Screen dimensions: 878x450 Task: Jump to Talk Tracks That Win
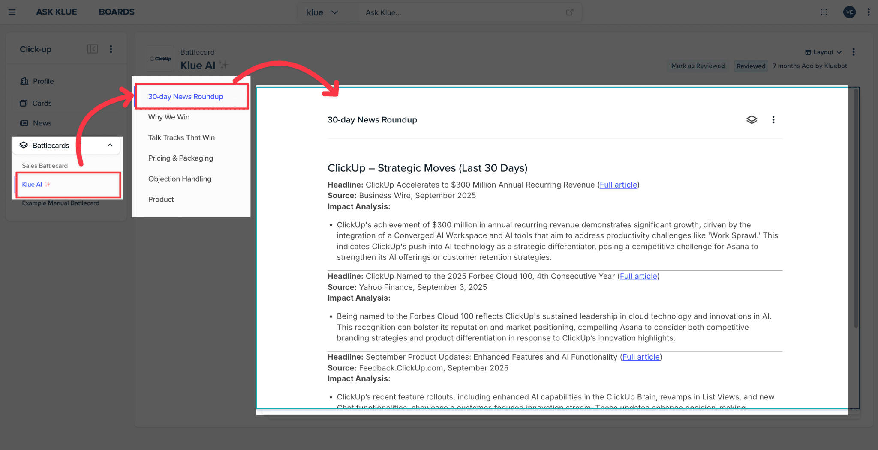181,137
